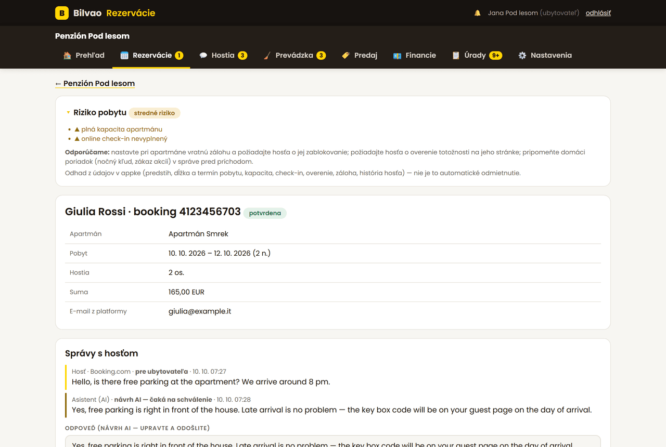The height and width of the screenshot is (447, 666).
Task: Open the Nastavenia tab
Action: pos(545,55)
